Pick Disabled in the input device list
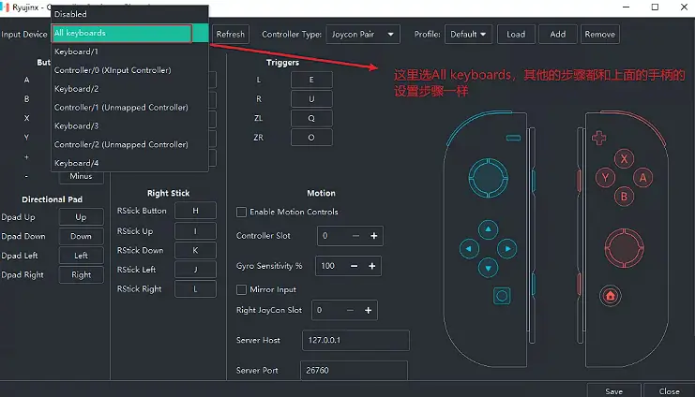Viewport: 695px width, 397px height. pyautogui.click(x=70, y=14)
